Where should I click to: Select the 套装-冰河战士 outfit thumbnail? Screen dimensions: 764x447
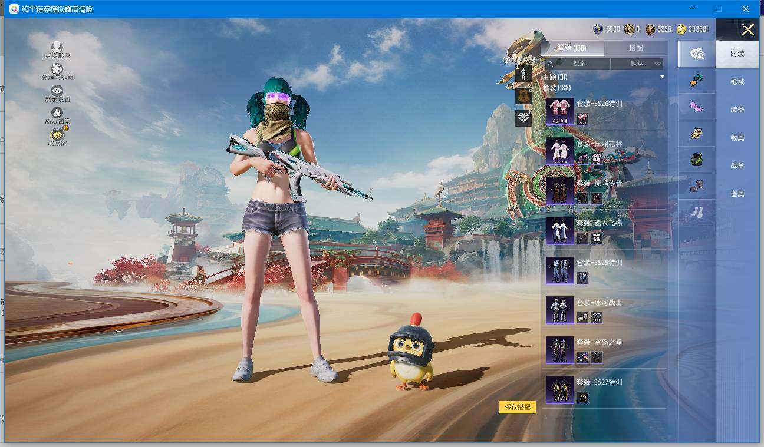(560, 310)
